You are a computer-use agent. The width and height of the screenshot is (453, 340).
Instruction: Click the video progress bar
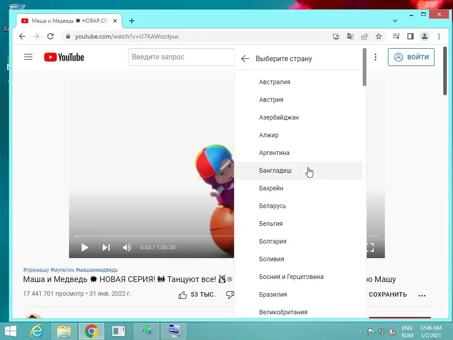pos(154,236)
